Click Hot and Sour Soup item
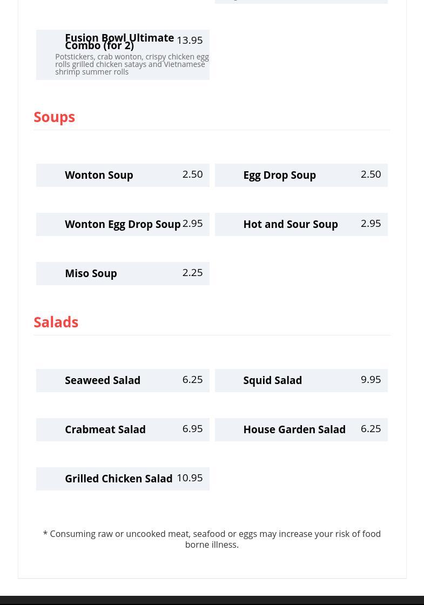 [301, 224]
